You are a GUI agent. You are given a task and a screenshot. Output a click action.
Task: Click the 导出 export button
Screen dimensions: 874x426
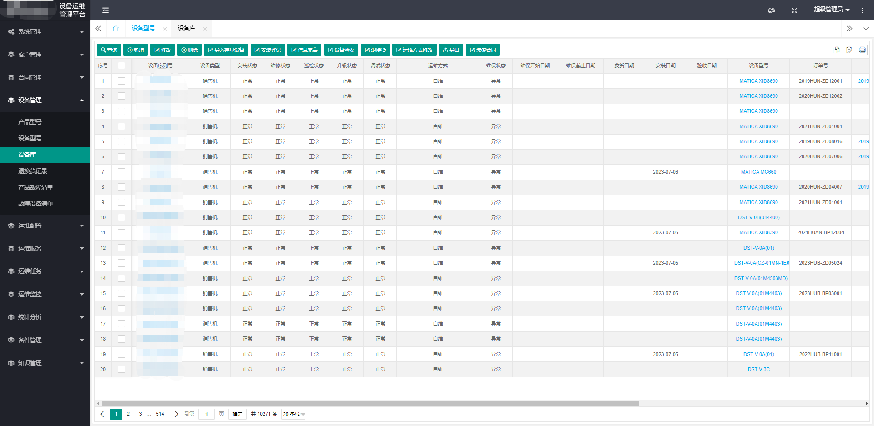click(x=451, y=50)
